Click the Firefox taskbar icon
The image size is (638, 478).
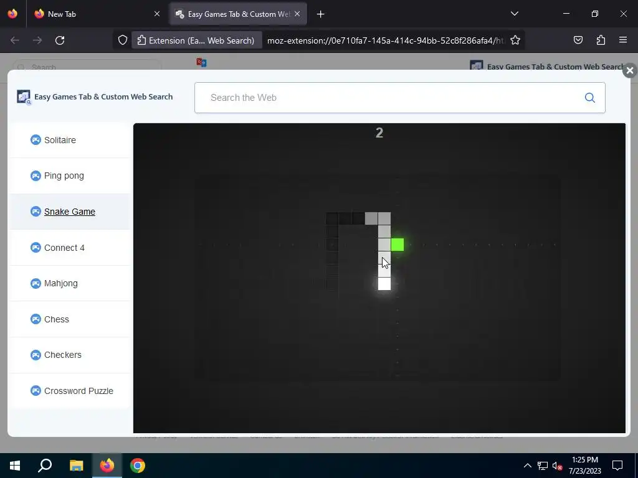tap(107, 466)
